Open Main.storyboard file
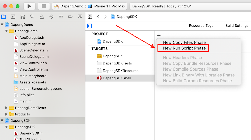This screenshot has height=140, width=251. click(x=33, y=76)
